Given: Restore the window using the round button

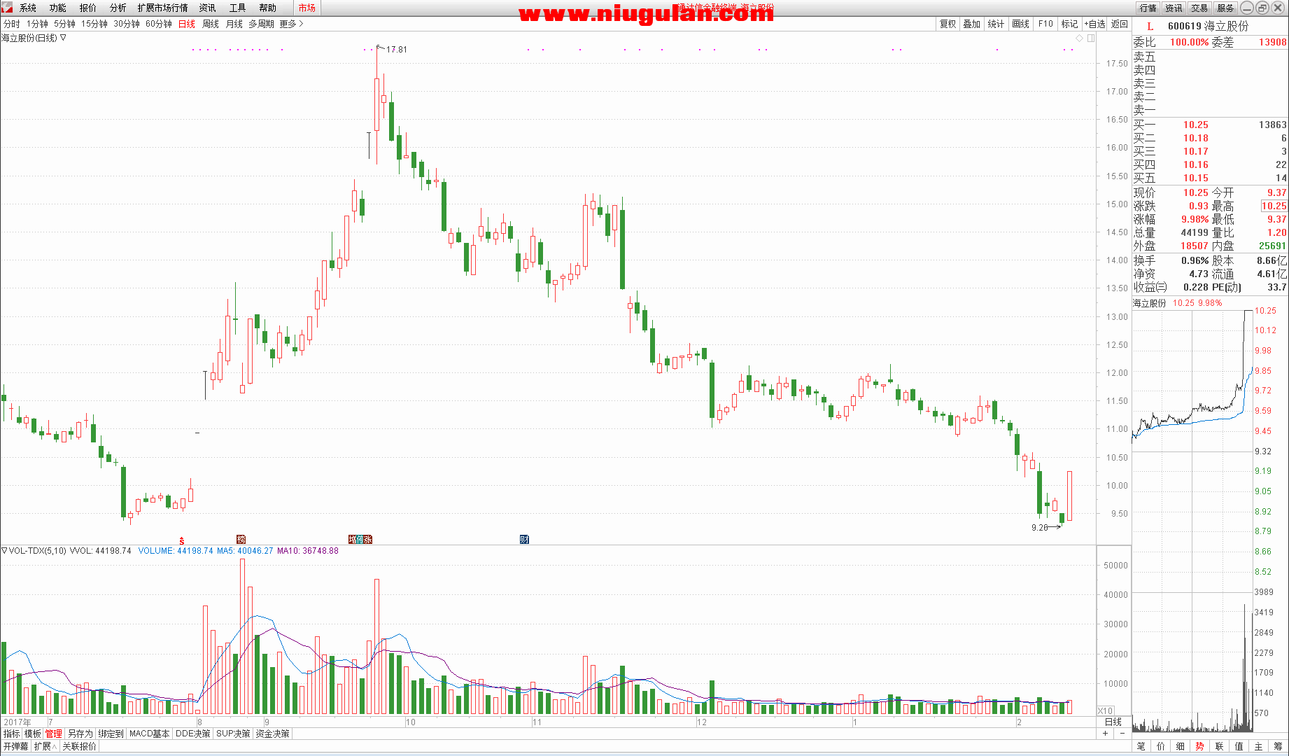Looking at the screenshot, I should 1262,8.
